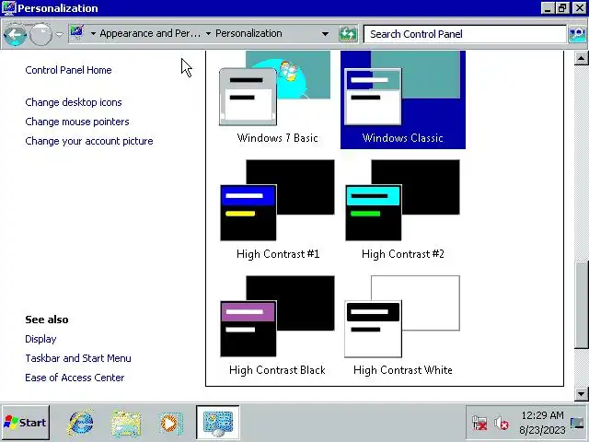Open the address bar history dropdown

[325, 34]
